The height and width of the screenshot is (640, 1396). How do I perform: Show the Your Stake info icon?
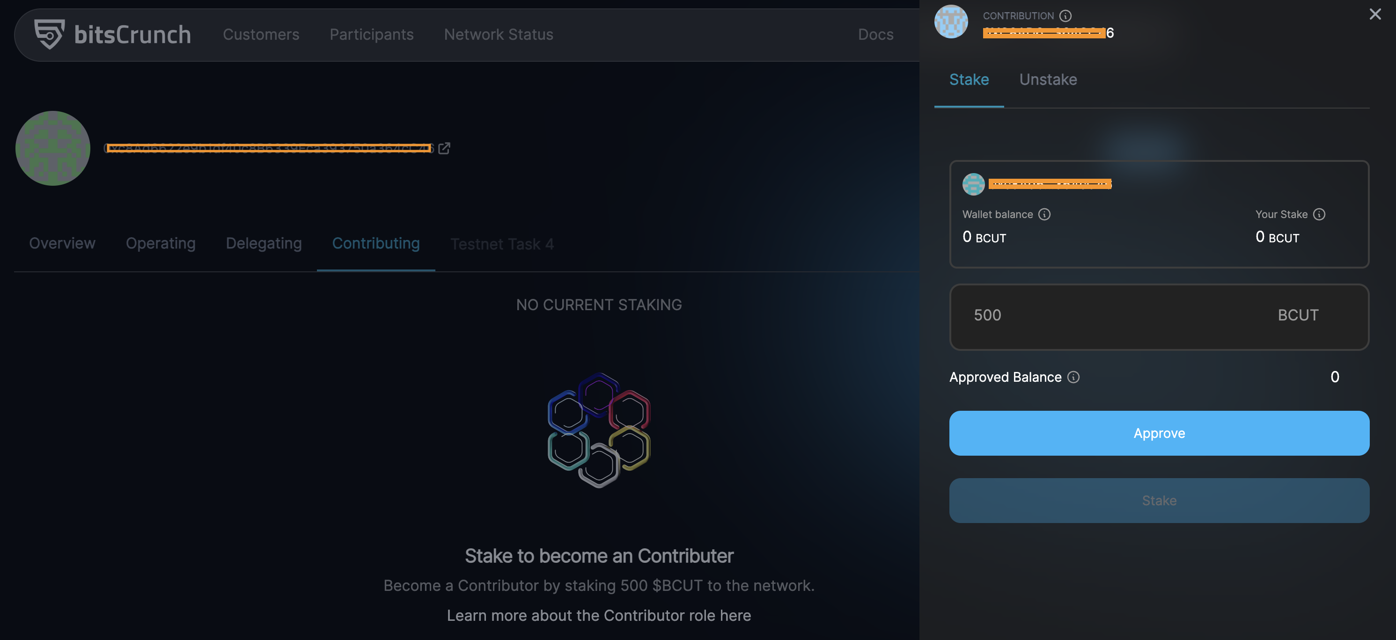tap(1319, 214)
